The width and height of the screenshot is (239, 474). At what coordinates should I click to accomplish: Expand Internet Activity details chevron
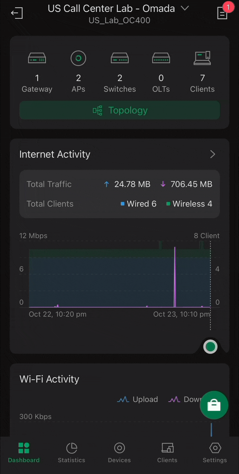coord(212,154)
